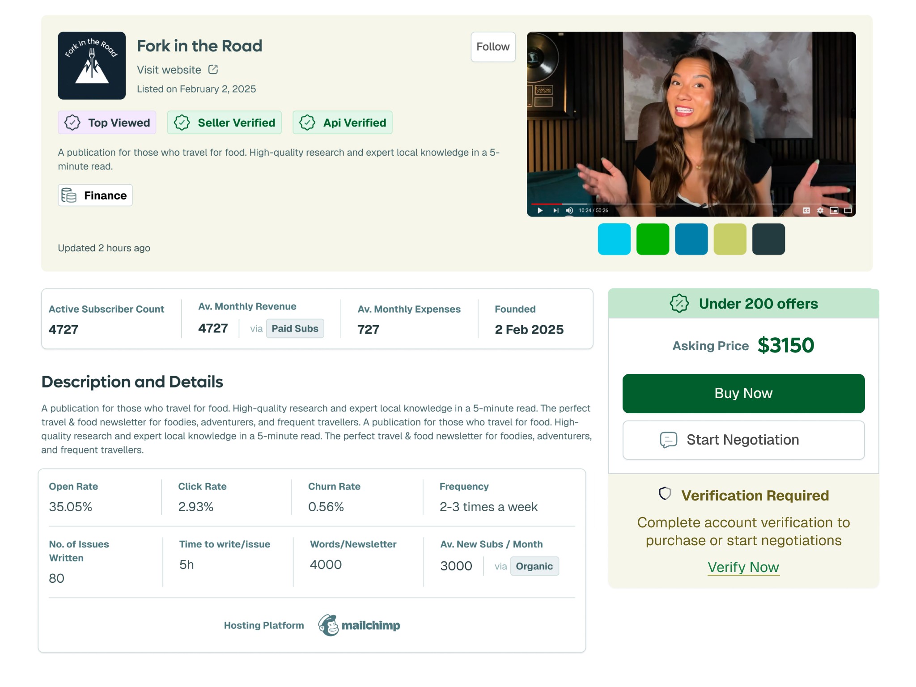Toggle closed captions on video

click(x=806, y=210)
